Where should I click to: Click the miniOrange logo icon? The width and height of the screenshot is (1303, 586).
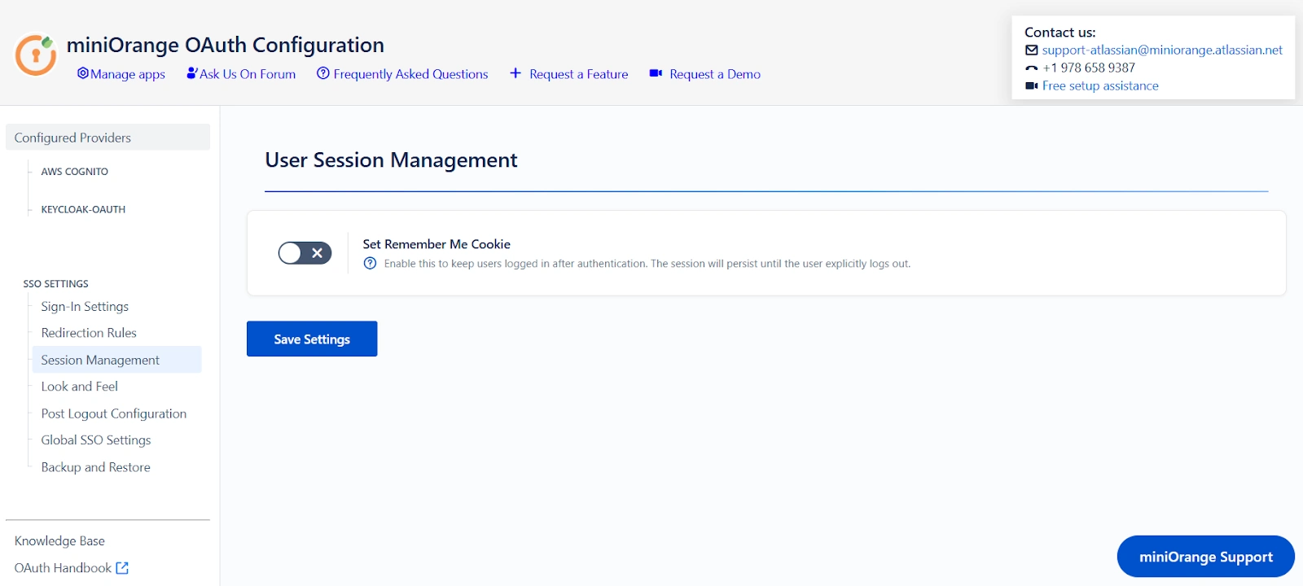point(36,55)
